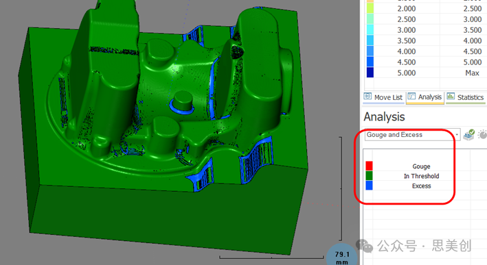Open the Statistics tab
This screenshot has width=487, height=265.
tap(465, 97)
